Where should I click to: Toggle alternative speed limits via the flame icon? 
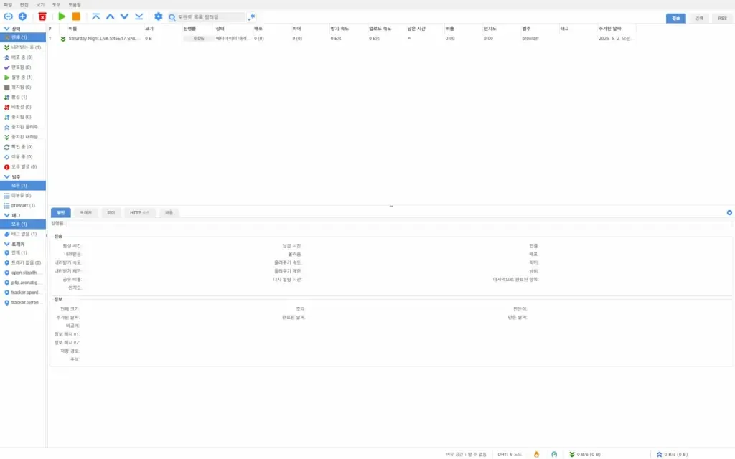[x=536, y=454]
